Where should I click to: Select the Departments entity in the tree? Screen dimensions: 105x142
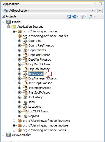point(37,50)
